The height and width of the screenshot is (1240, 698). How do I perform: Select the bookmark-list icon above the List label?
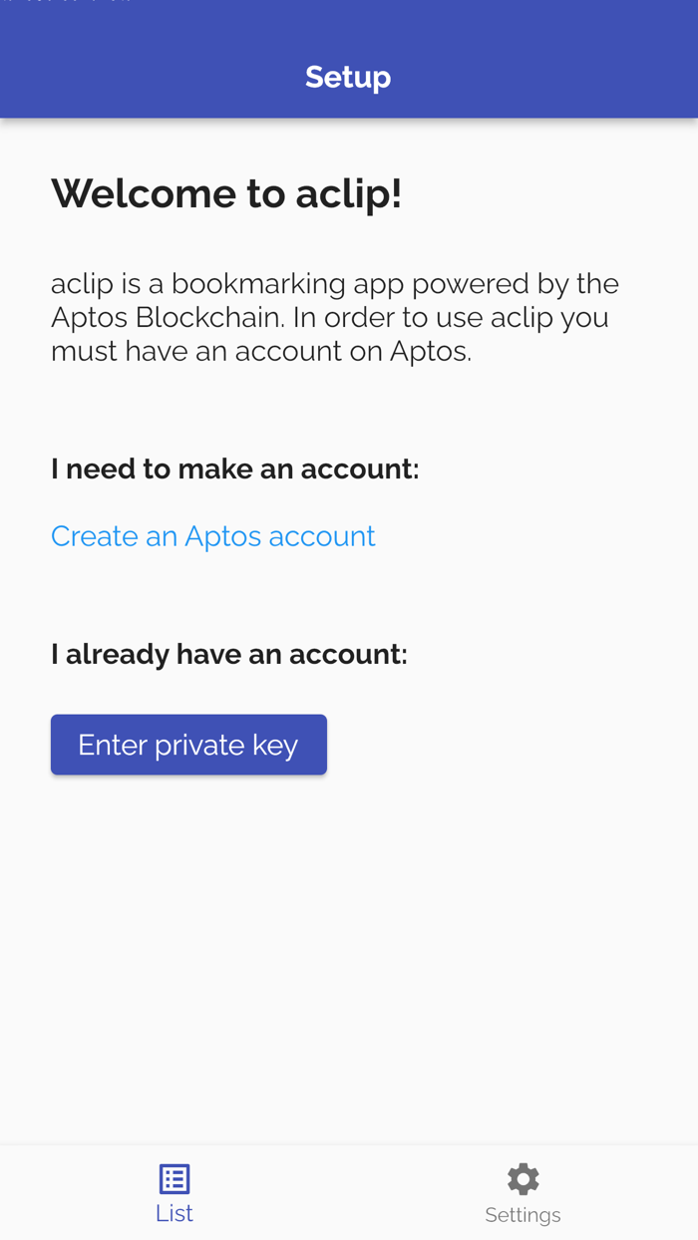(174, 1177)
